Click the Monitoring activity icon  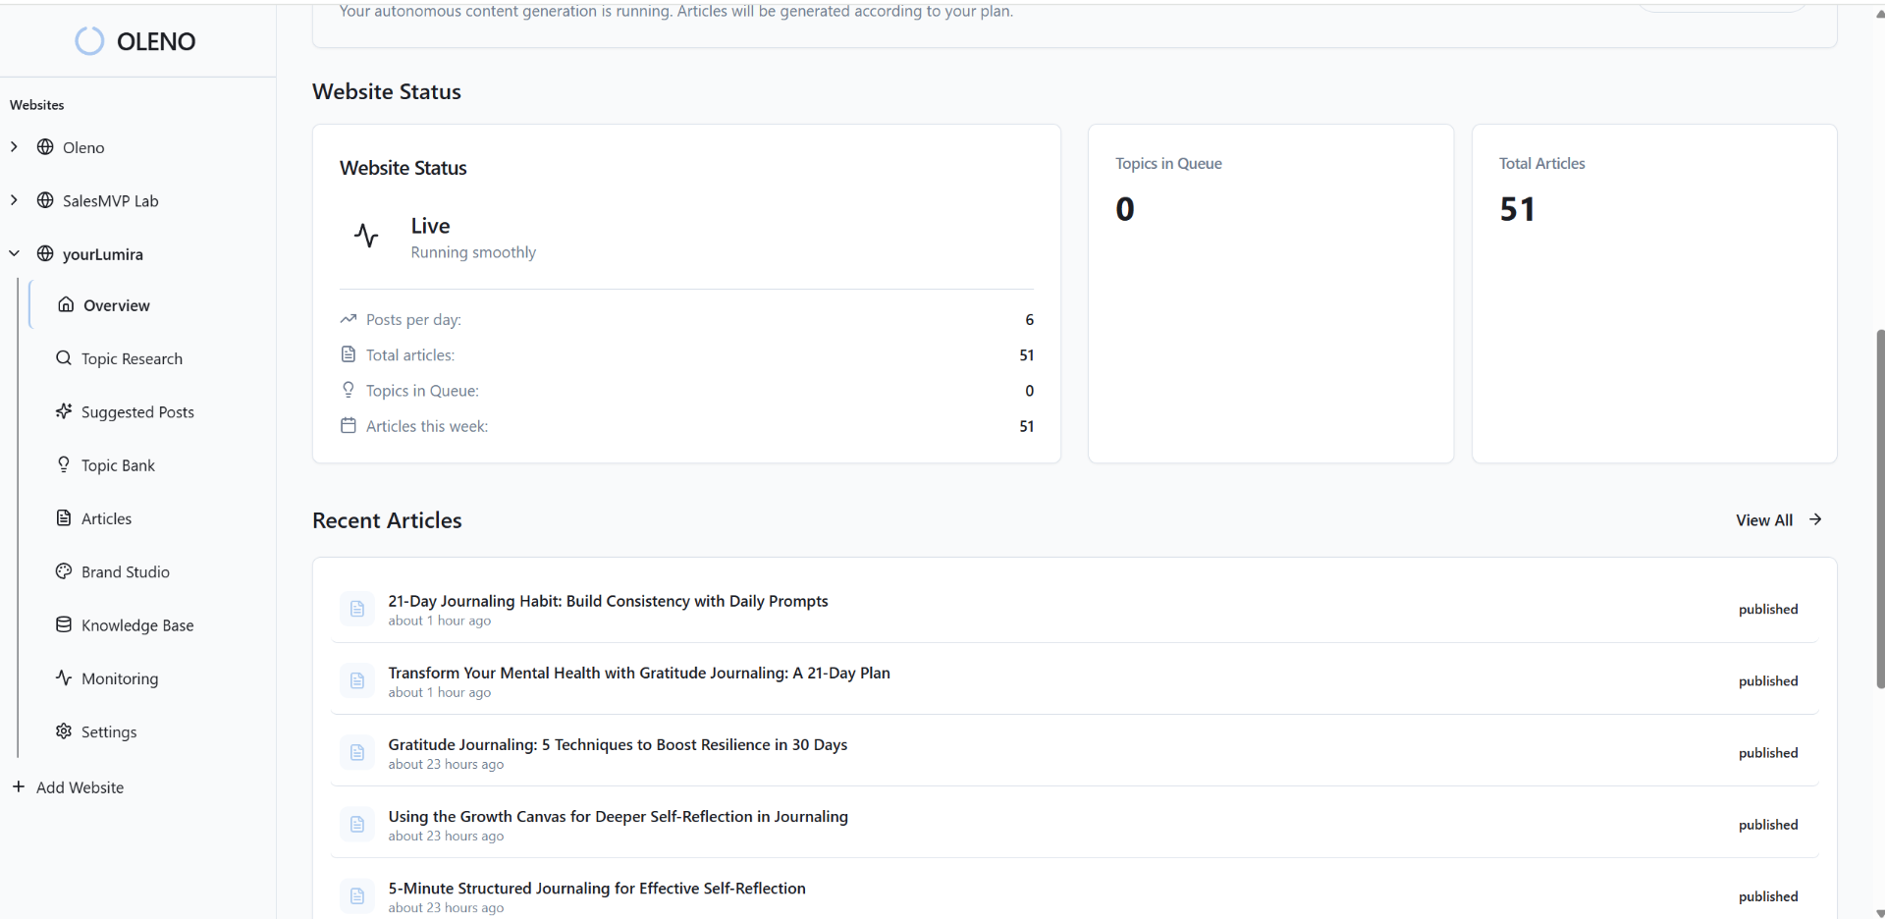coord(64,677)
